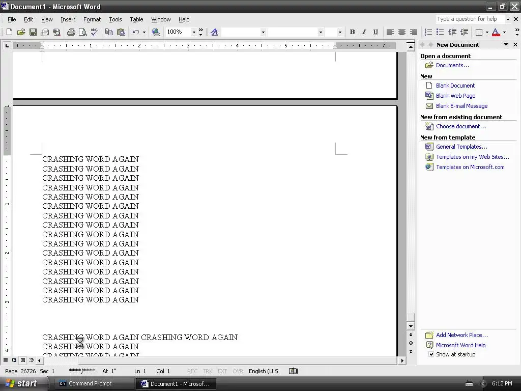
Task: Create a new blank document from toolbar
Action: (x=9, y=32)
